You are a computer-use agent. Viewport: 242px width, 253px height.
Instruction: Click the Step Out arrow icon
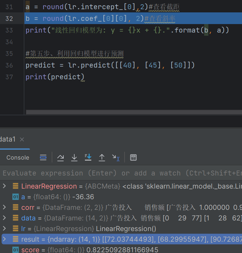pos(102,157)
